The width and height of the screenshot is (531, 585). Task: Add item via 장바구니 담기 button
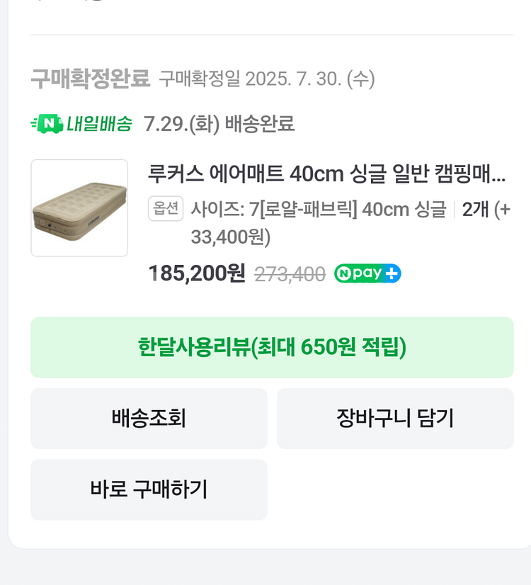[394, 419]
